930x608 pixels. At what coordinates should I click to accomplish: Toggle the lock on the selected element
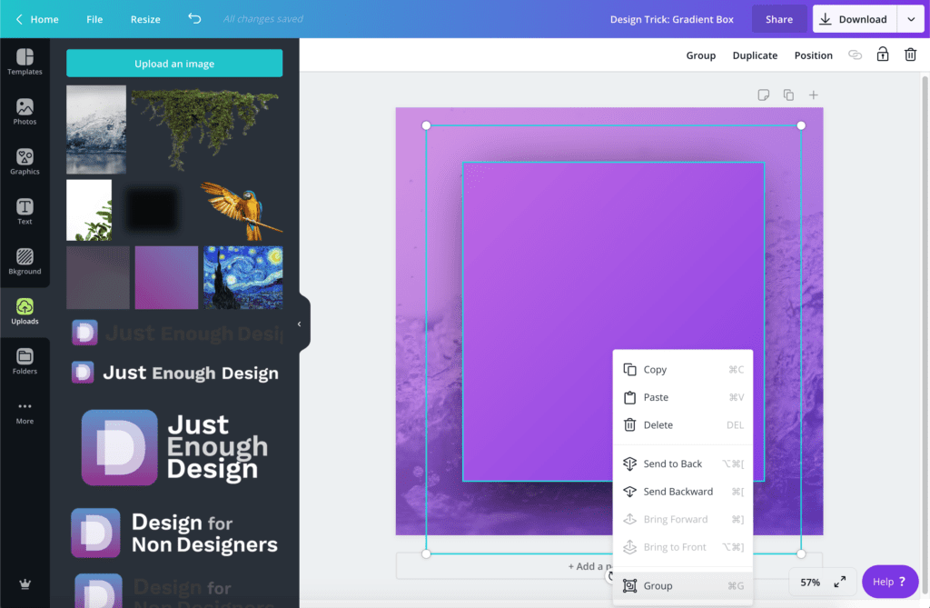pos(882,55)
